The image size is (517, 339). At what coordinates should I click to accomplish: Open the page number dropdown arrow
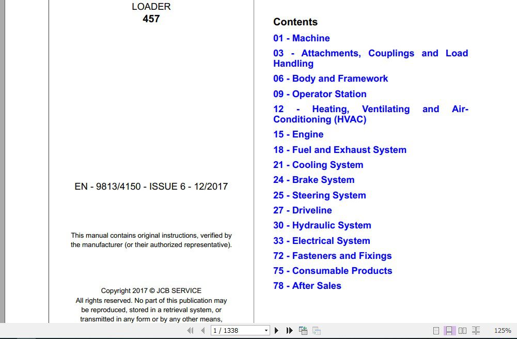pos(266,330)
